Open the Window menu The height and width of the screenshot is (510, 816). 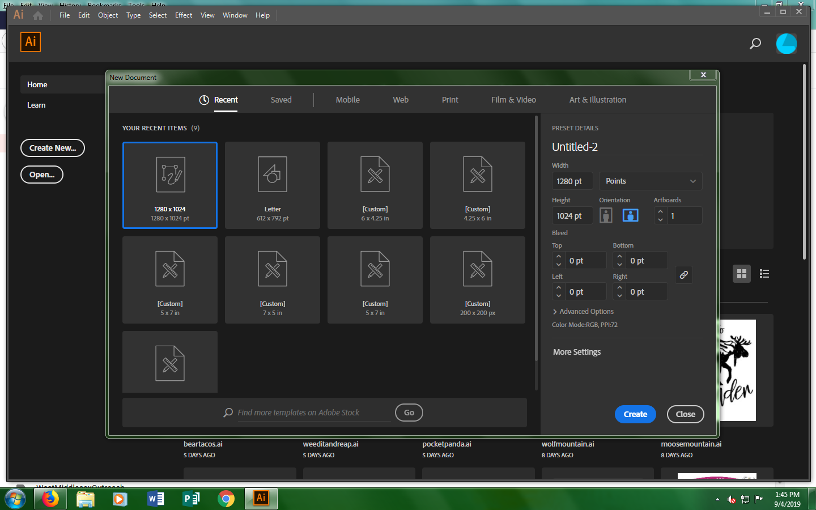click(235, 15)
